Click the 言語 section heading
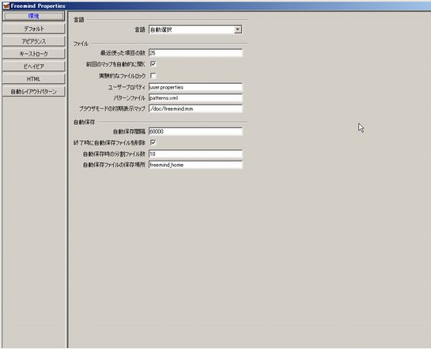 tap(79, 20)
